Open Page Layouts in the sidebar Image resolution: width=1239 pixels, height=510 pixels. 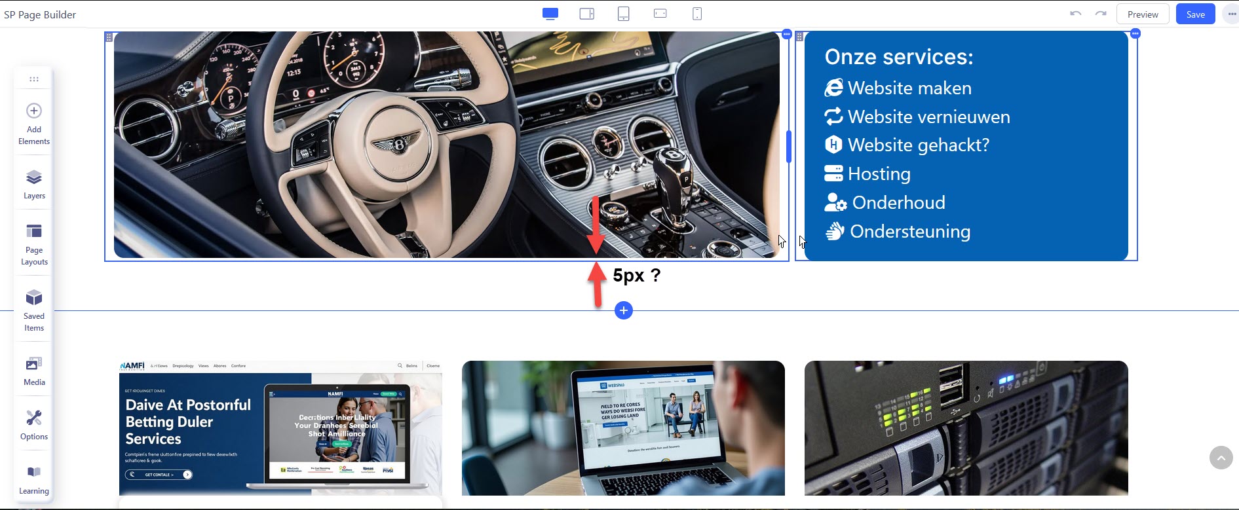coord(34,244)
